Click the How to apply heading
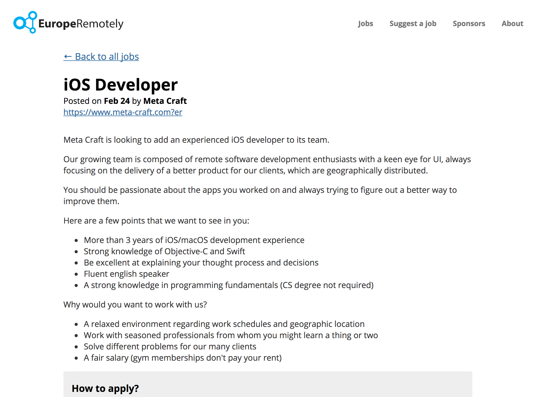Viewport: 548px width, 397px height. point(105,388)
